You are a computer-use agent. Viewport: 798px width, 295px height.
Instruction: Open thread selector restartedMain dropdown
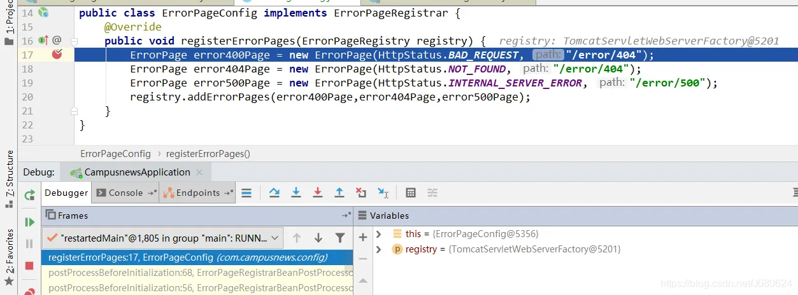162,238
